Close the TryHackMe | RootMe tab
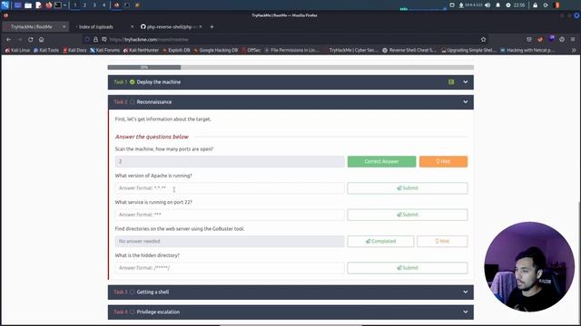 [x=64, y=26]
